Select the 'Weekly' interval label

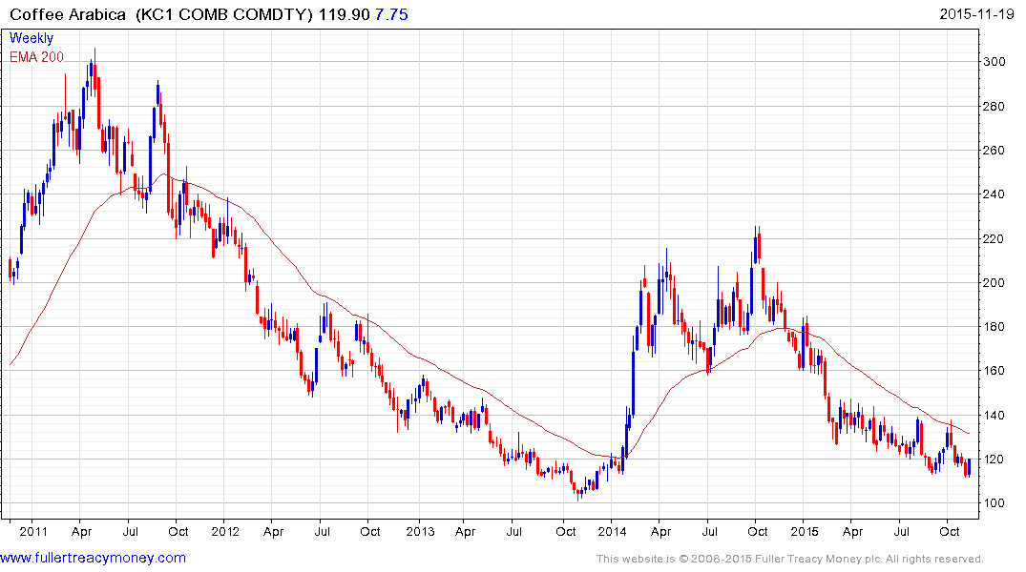click(x=31, y=38)
